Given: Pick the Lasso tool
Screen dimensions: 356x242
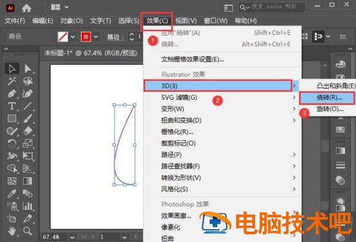Looking at the screenshot, I should click(x=28, y=81).
